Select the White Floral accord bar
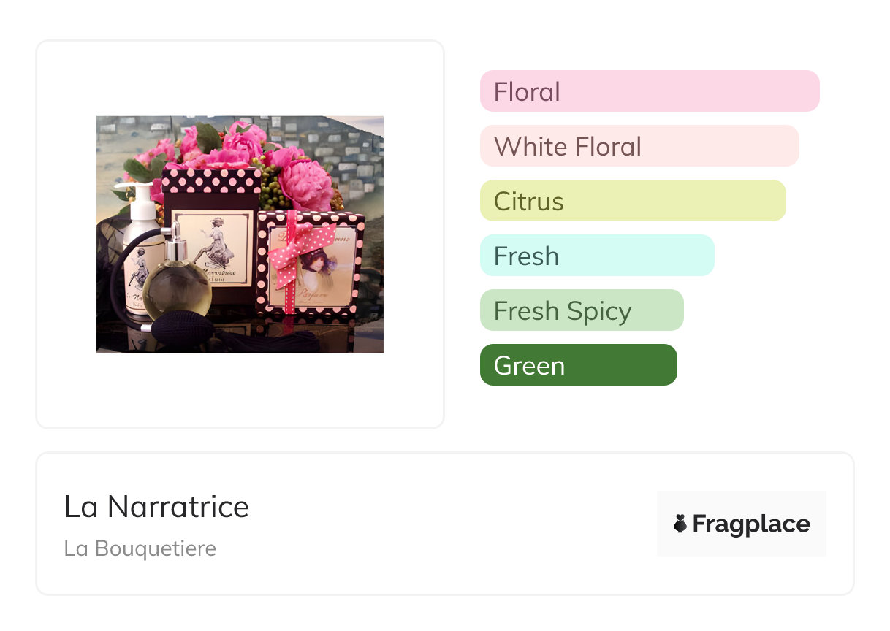Screen dimensions: 890x631 click(x=639, y=146)
